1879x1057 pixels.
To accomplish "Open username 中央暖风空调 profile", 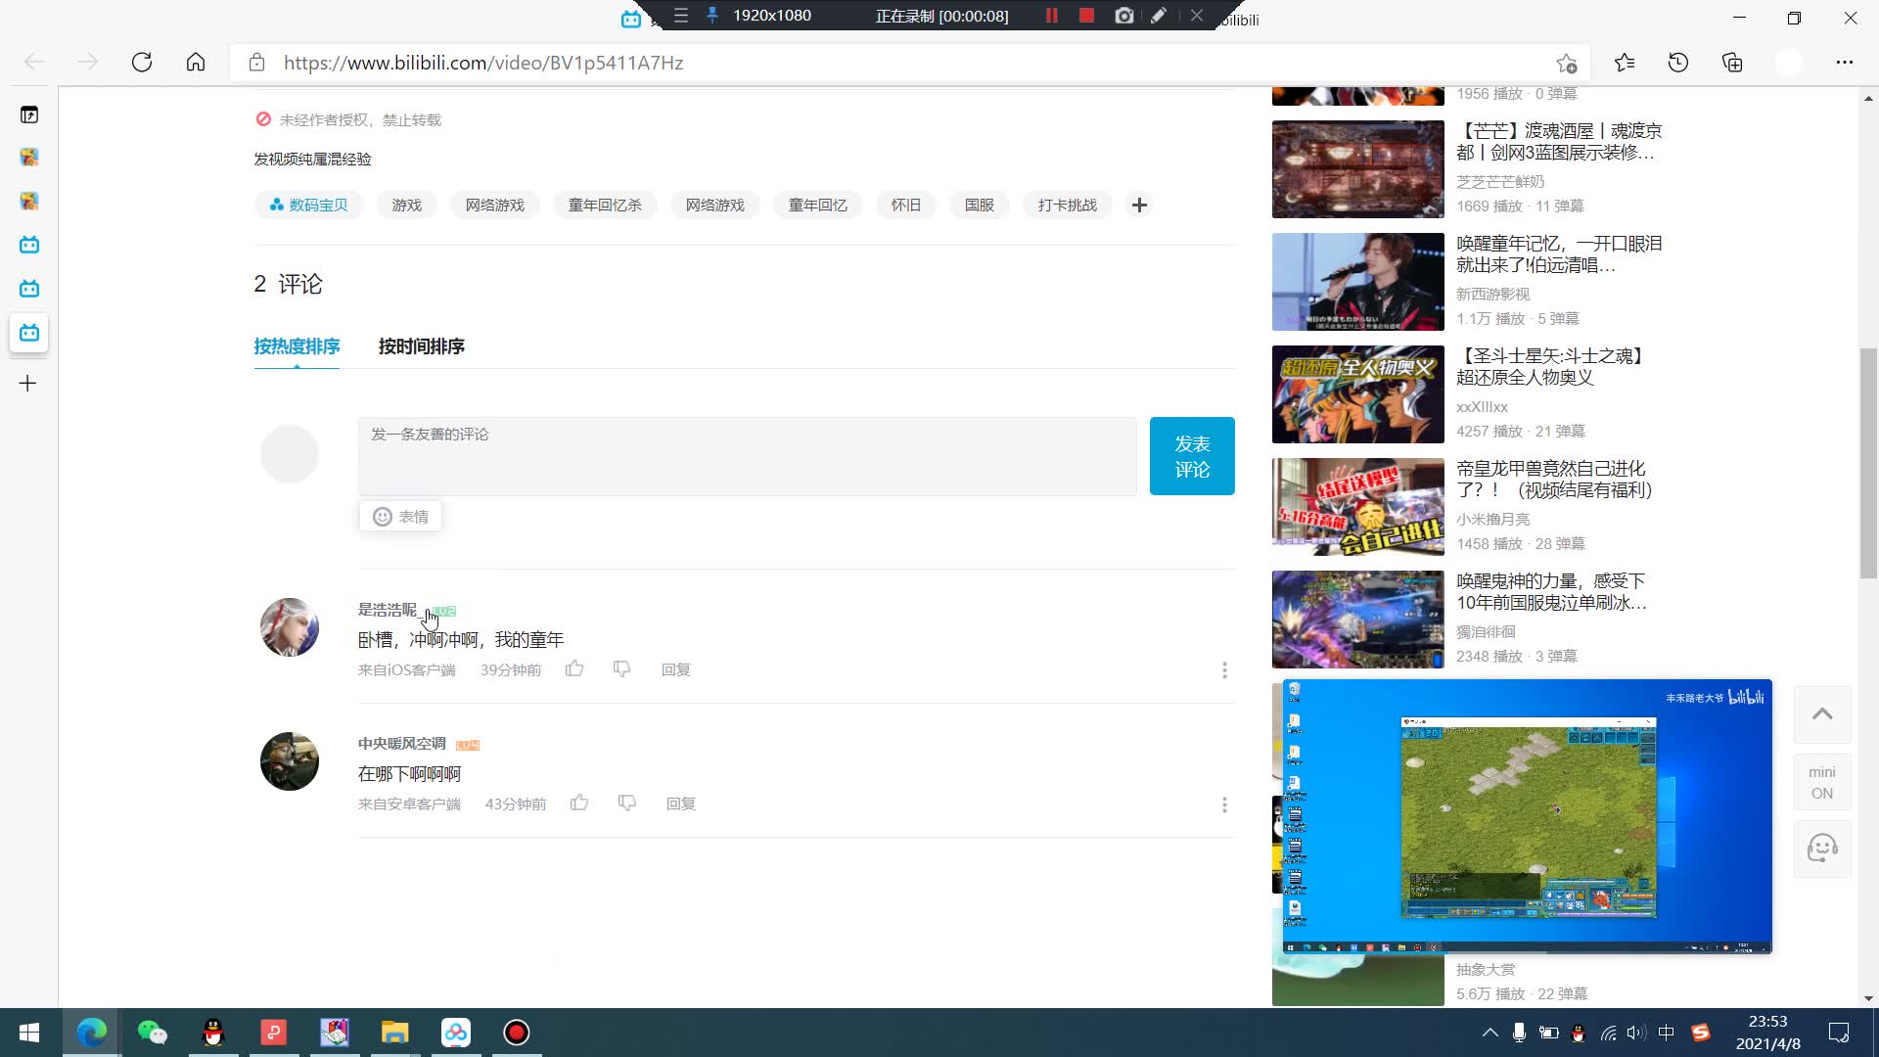I will click(x=401, y=744).
